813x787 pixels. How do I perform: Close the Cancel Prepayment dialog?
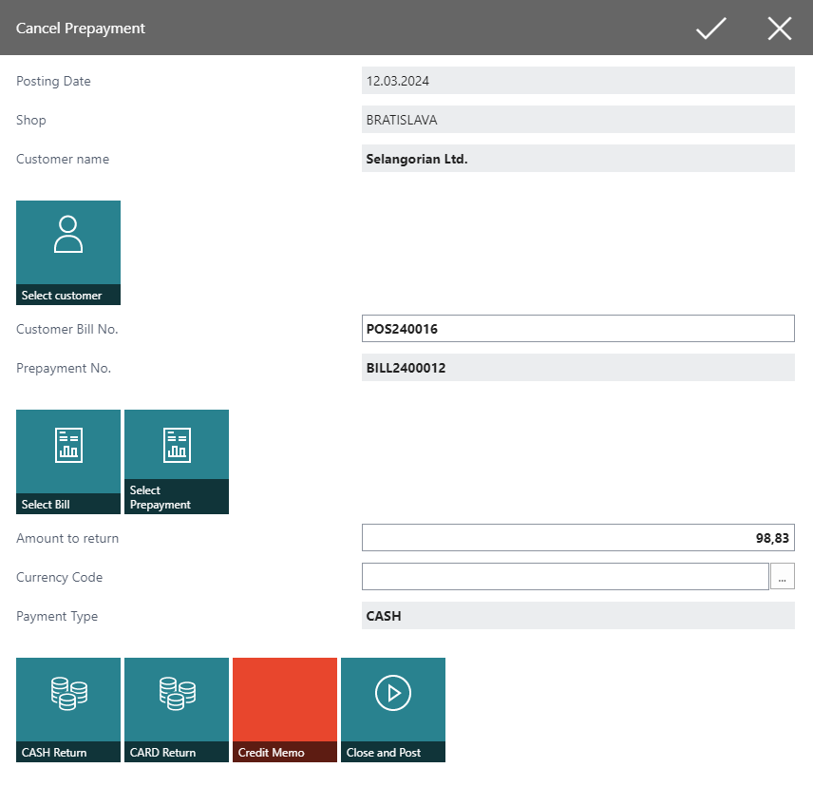coord(780,28)
